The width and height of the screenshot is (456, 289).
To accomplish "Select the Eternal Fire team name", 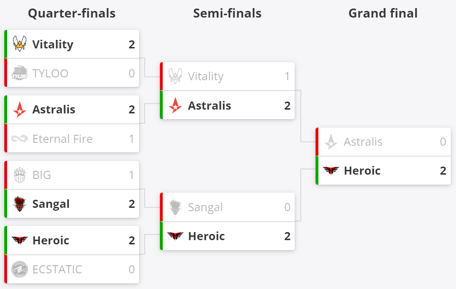I will tap(62, 139).
